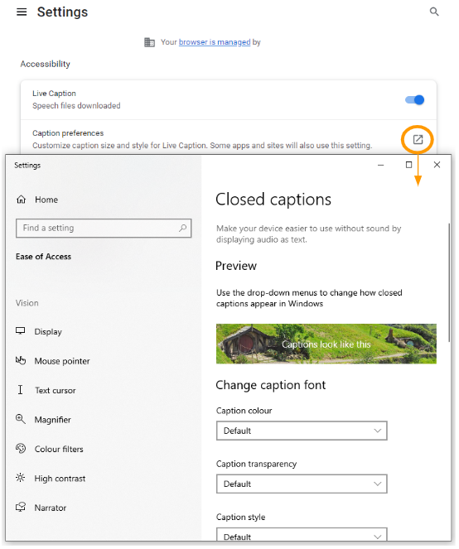
Task: Open the Chrome Settings hamburger menu
Action: point(22,12)
